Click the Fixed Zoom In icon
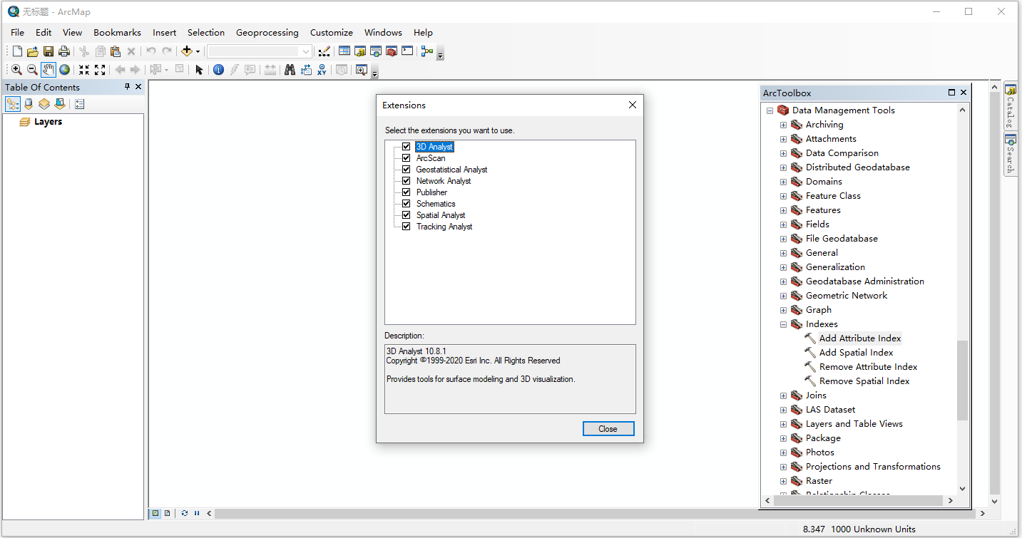Screen dimensions: 1022x538 point(84,70)
